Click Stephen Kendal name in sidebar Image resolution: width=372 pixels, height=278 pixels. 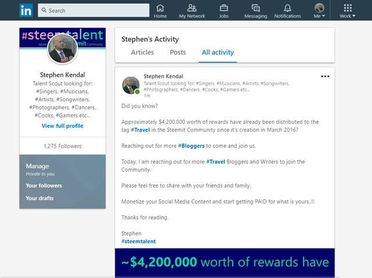click(62, 75)
